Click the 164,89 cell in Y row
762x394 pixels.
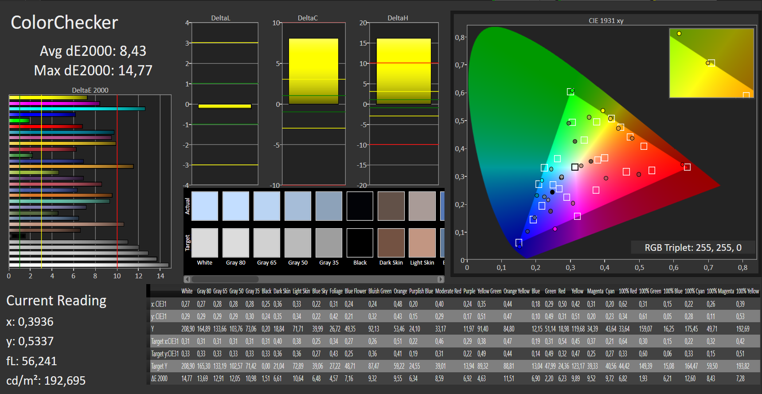tap(204, 329)
